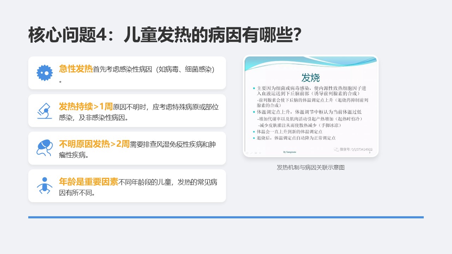This screenshot has height=254, width=452.
Task: Click the blue horizontal divider line
Action: click(226, 217)
